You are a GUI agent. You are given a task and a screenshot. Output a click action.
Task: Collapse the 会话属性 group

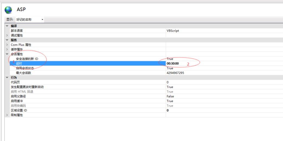pos(7,54)
